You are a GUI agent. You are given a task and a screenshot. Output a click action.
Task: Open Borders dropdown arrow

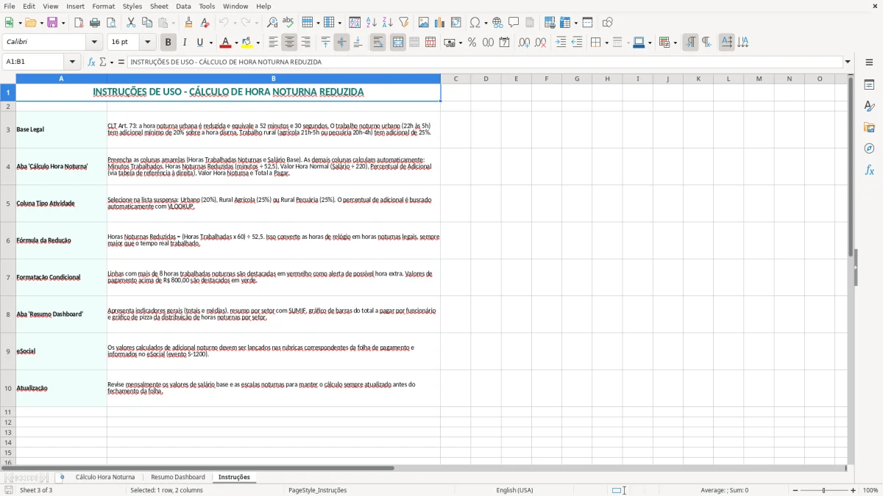click(x=606, y=43)
